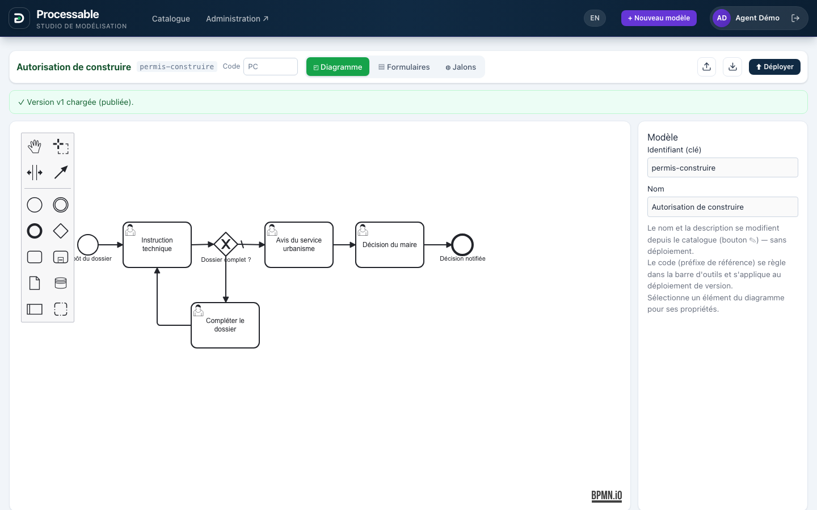Image resolution: width=817 pixels, height=510 pixels.
Task: Click into the Code input field
Action: (271, 66)
